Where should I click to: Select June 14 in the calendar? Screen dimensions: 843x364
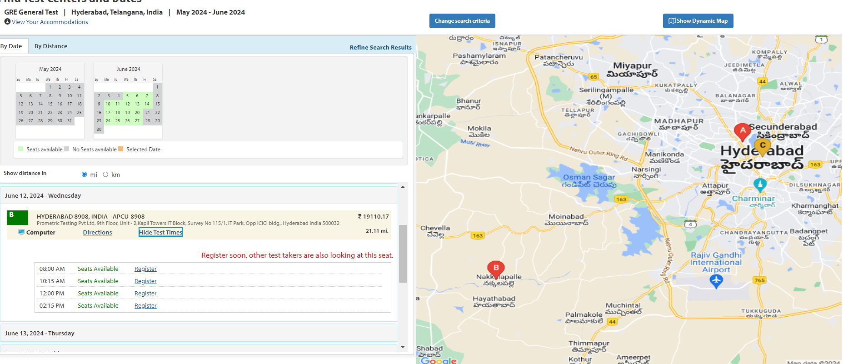147,104
